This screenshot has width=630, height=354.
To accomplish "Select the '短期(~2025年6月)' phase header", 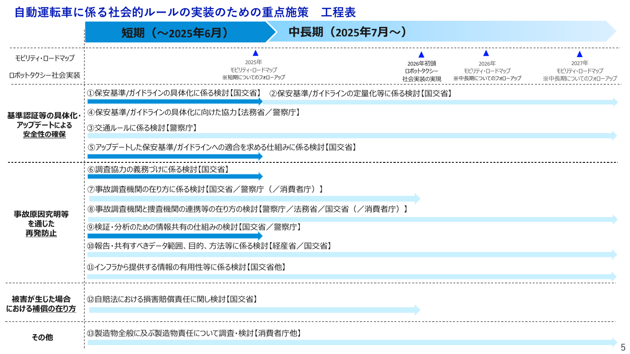I will (179, 32).
